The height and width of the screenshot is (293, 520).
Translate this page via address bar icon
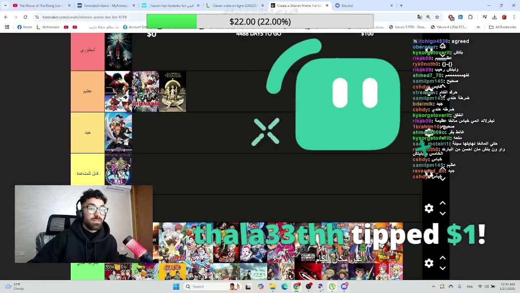click(420, 17)
